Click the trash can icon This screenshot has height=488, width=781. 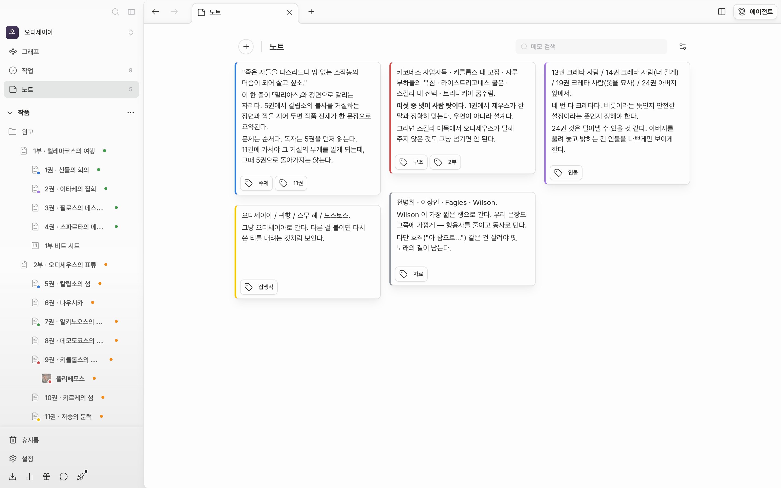click(13, 440)
